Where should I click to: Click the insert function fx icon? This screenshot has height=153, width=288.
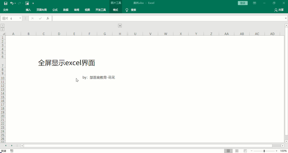48,18
